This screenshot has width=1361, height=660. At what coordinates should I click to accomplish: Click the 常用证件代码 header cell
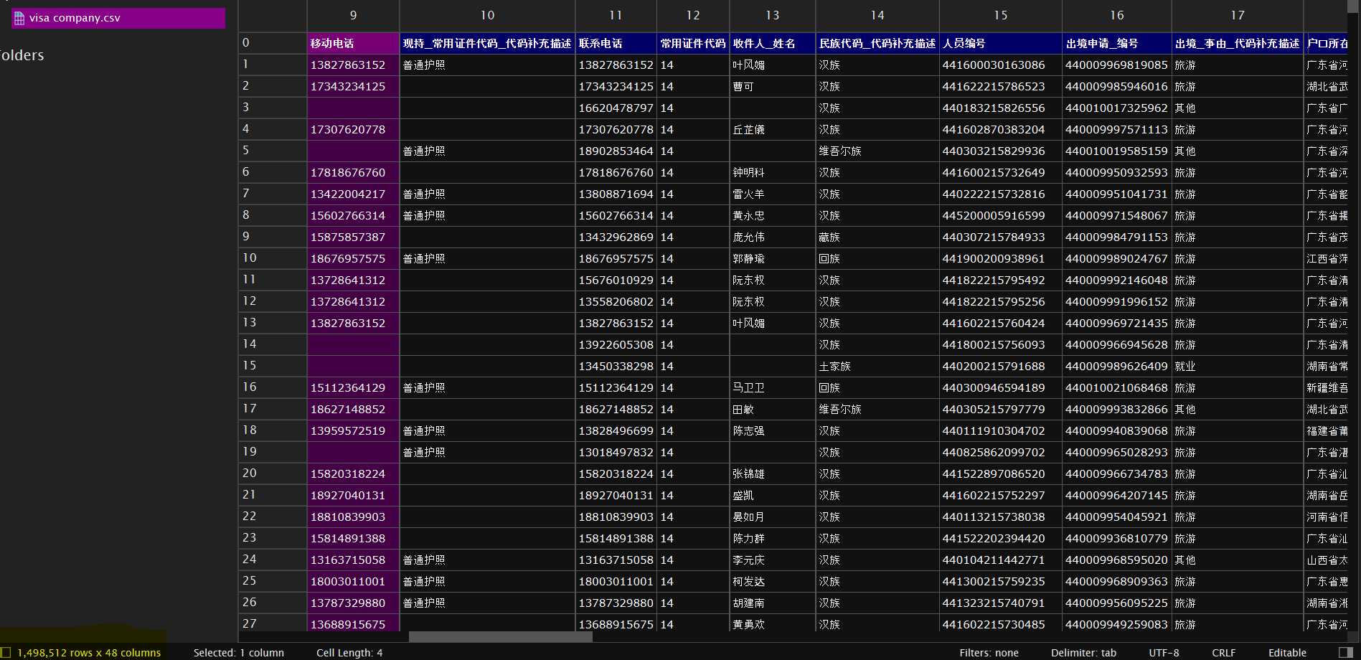tap(693, 43)
